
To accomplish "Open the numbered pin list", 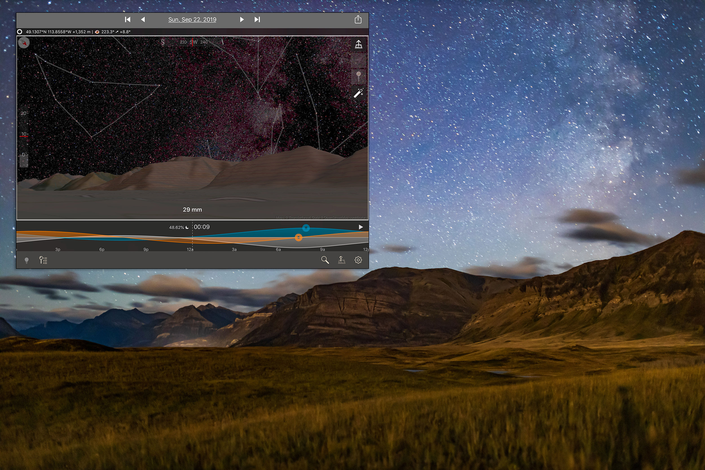I will (x=43, y=260).
